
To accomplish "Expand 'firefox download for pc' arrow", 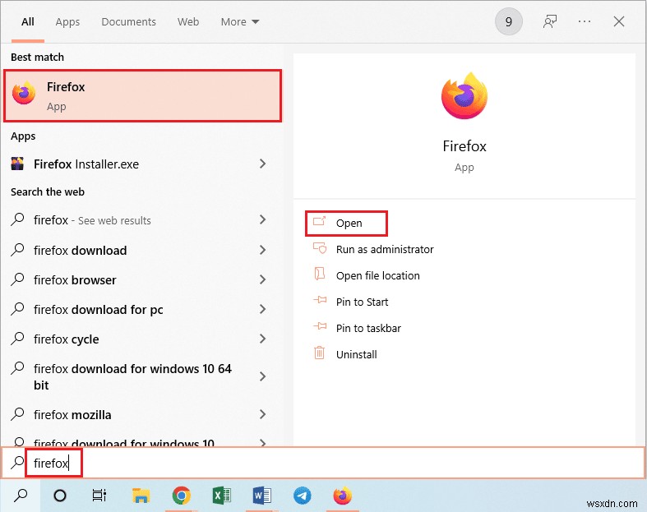I will click(x=262, y=309).
